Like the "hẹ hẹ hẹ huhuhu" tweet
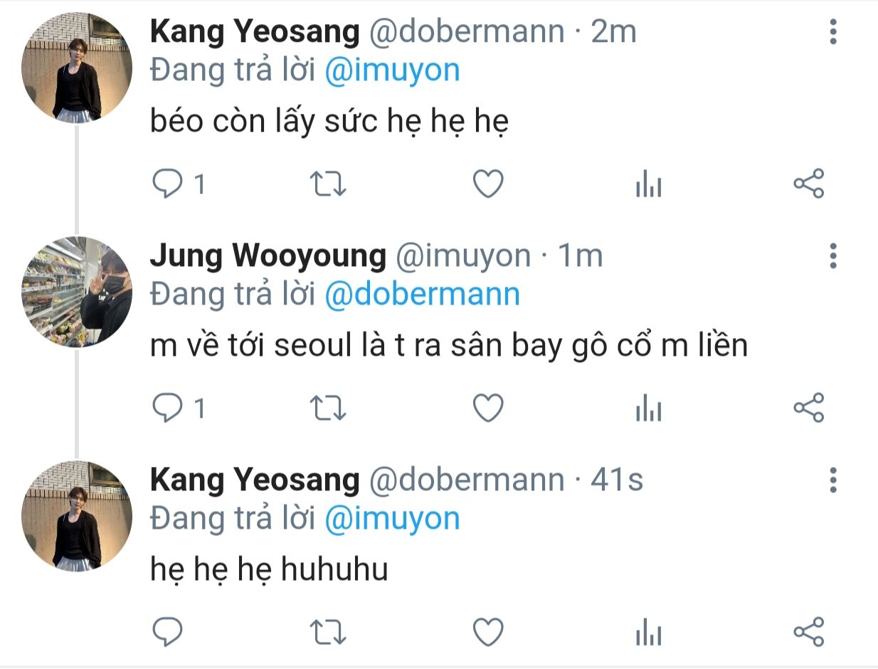878x669 pixels. [489, 631]
